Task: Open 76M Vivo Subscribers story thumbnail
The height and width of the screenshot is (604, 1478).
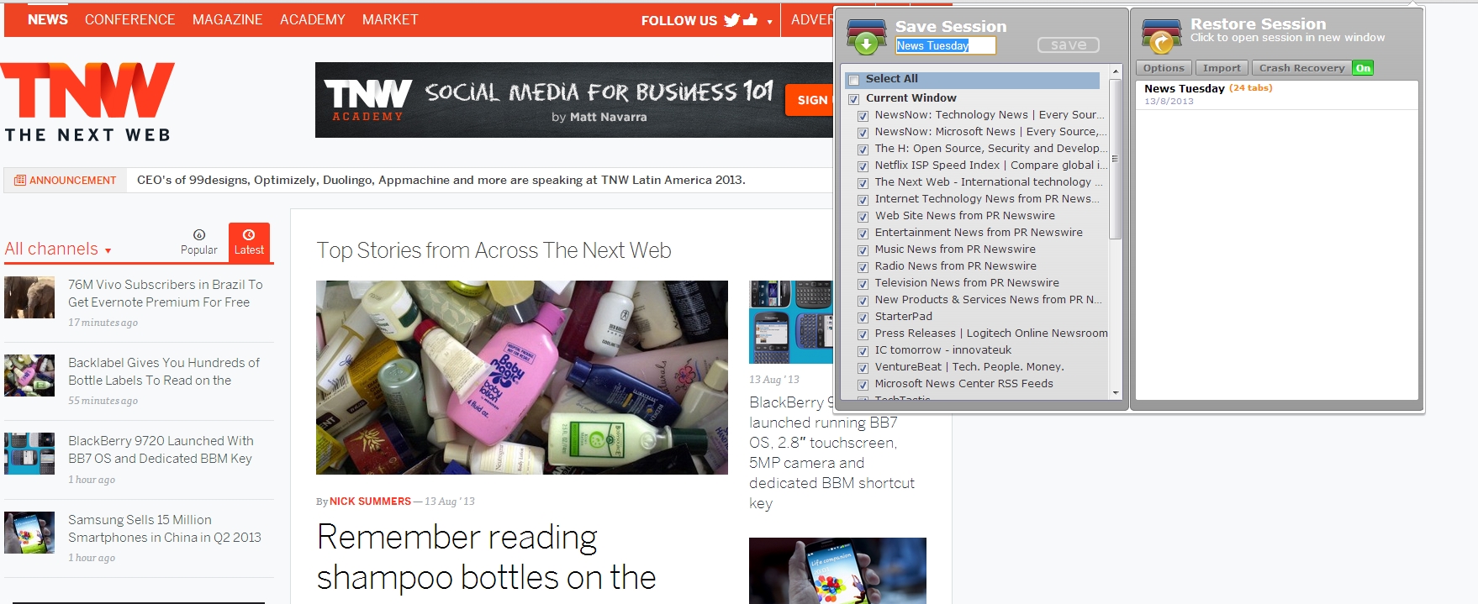Action: point(29,297)
